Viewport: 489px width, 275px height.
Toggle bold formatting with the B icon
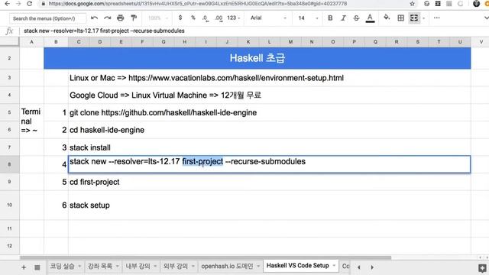click(x=330, y=18)
